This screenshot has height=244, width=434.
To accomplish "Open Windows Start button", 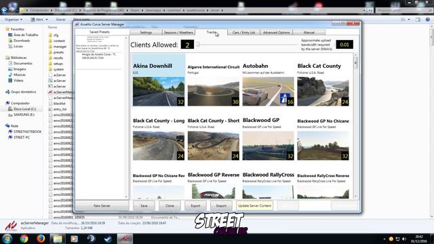I will click(x=7, y=239).
